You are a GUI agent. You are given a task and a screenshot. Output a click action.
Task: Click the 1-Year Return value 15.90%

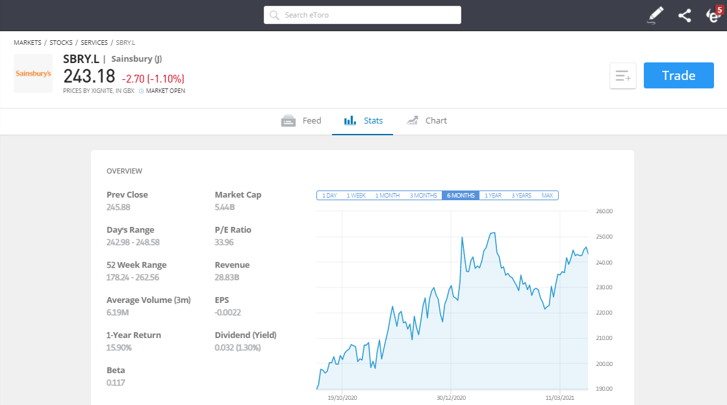pyautogui.click(x=119, y=348)
